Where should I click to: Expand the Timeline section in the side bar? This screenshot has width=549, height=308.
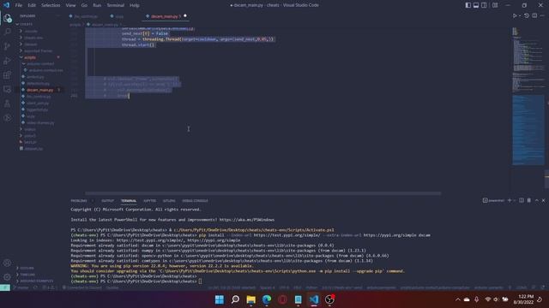[x=27, y=275]
